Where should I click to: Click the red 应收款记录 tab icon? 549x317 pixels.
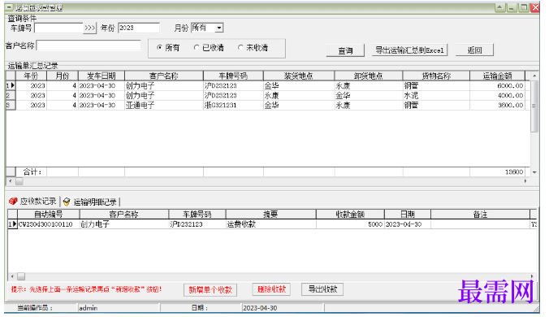(x=13, y=201)
